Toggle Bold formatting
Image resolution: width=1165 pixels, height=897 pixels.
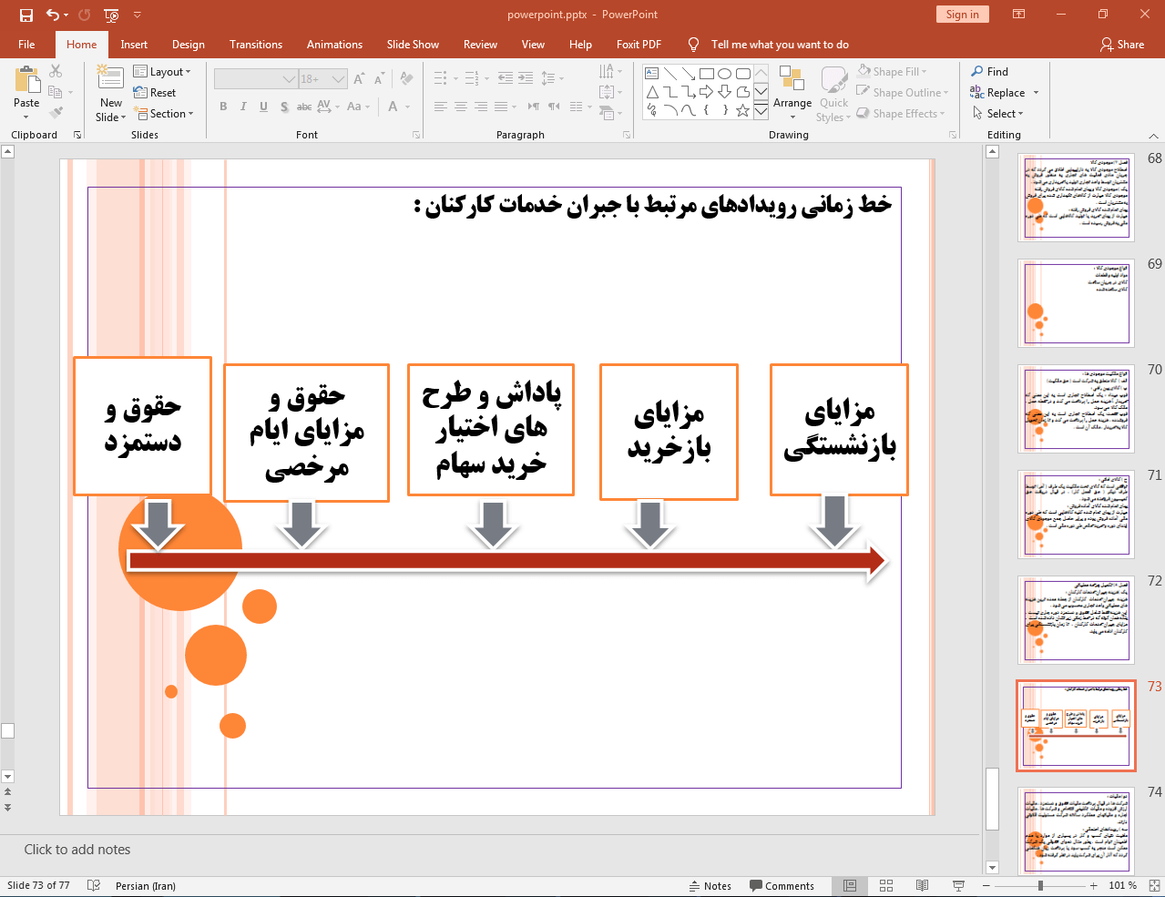click(223, 107)
